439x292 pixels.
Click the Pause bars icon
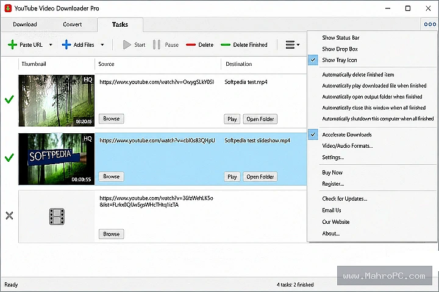tap(157, 44)
